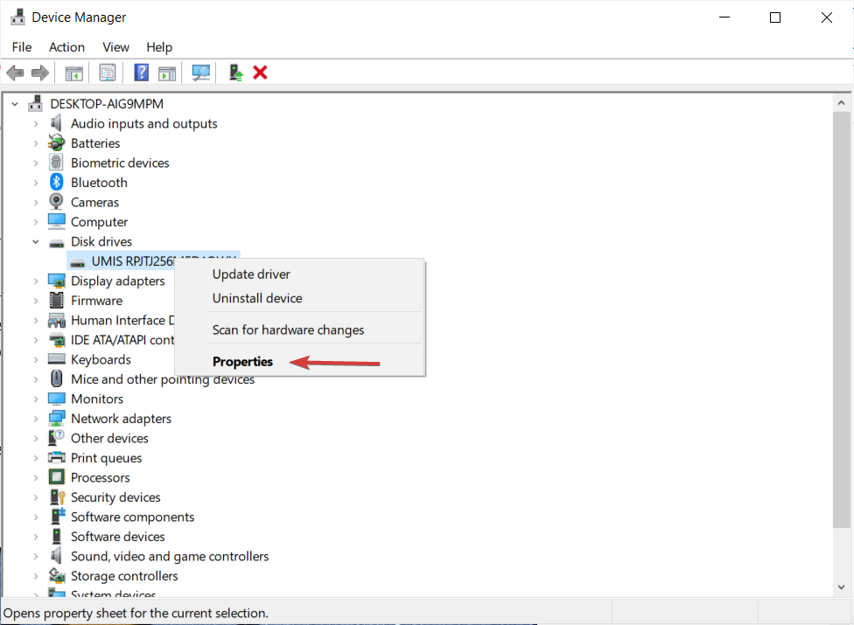Expand the Monitors category

point(36,399)
